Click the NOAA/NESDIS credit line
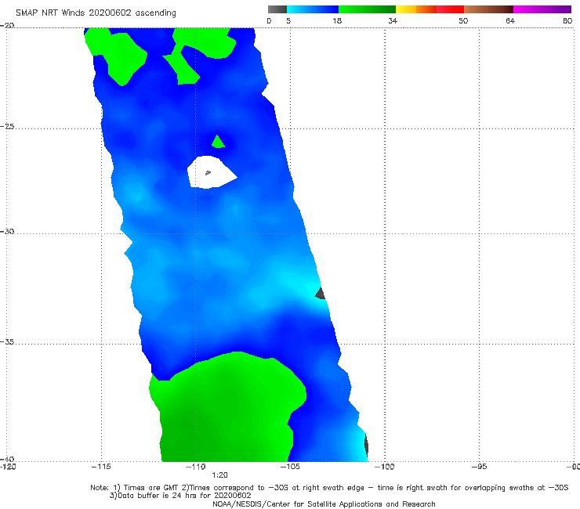This screenshot has height=509, width=580. (324, 504)
